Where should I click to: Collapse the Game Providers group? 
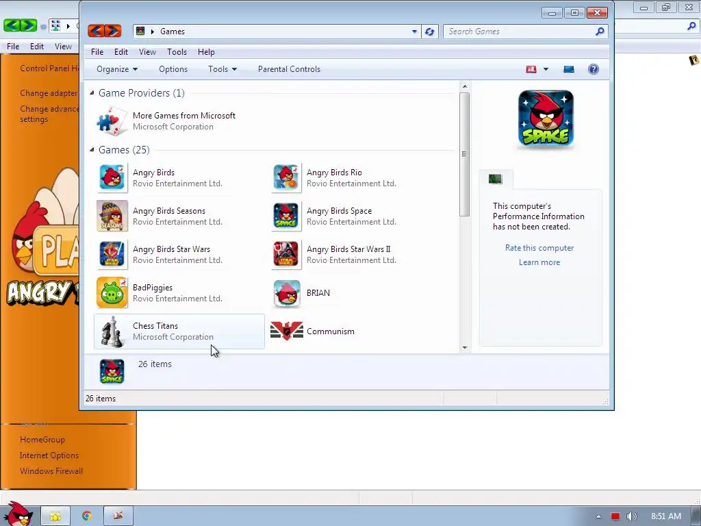coord(92,93)
